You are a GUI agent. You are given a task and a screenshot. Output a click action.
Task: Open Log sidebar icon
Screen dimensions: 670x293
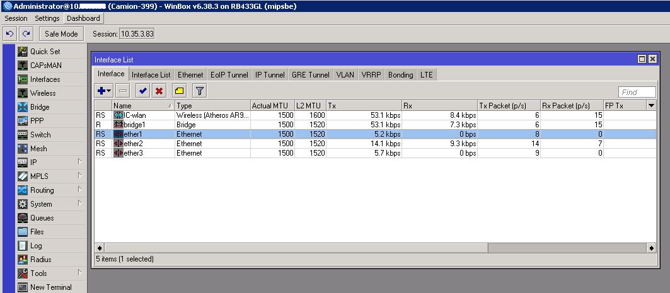click(23, 246)
